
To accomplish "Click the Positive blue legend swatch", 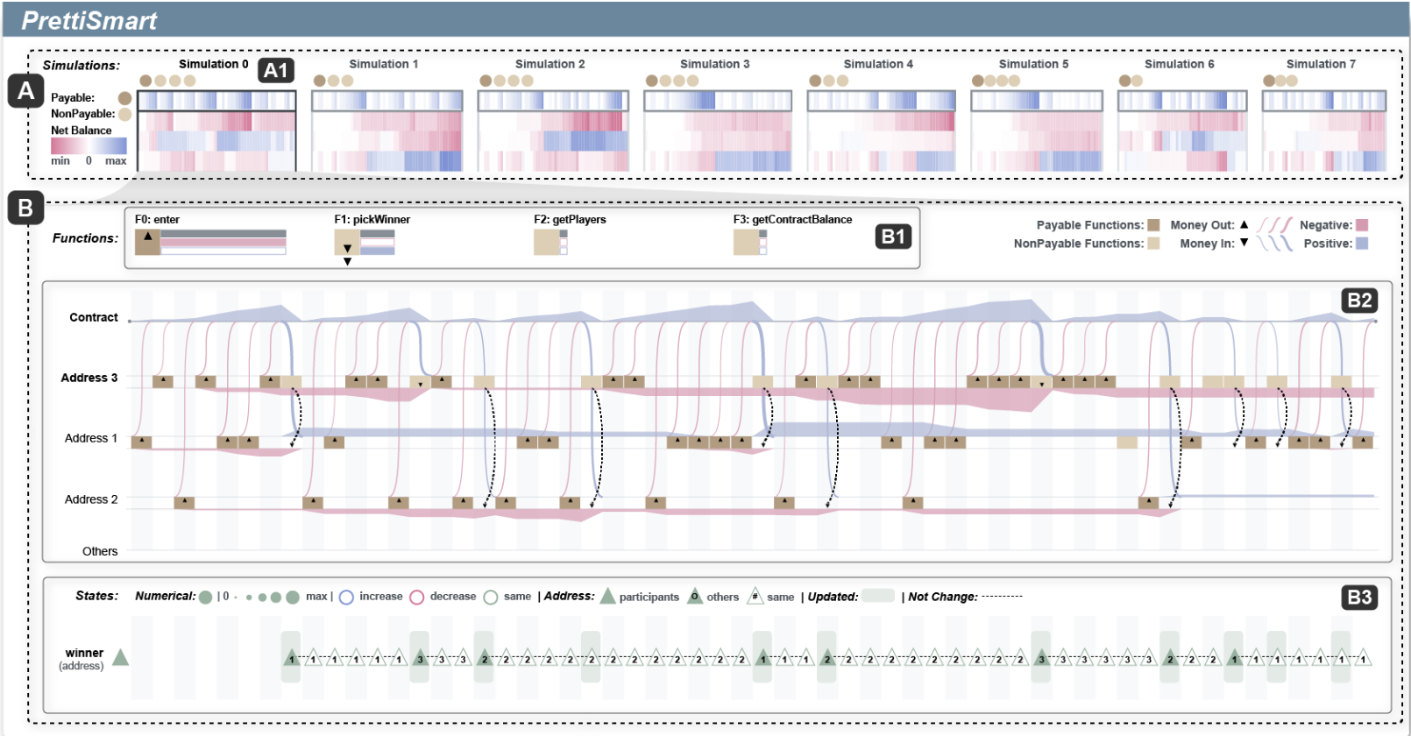I will pos(1362,244).
